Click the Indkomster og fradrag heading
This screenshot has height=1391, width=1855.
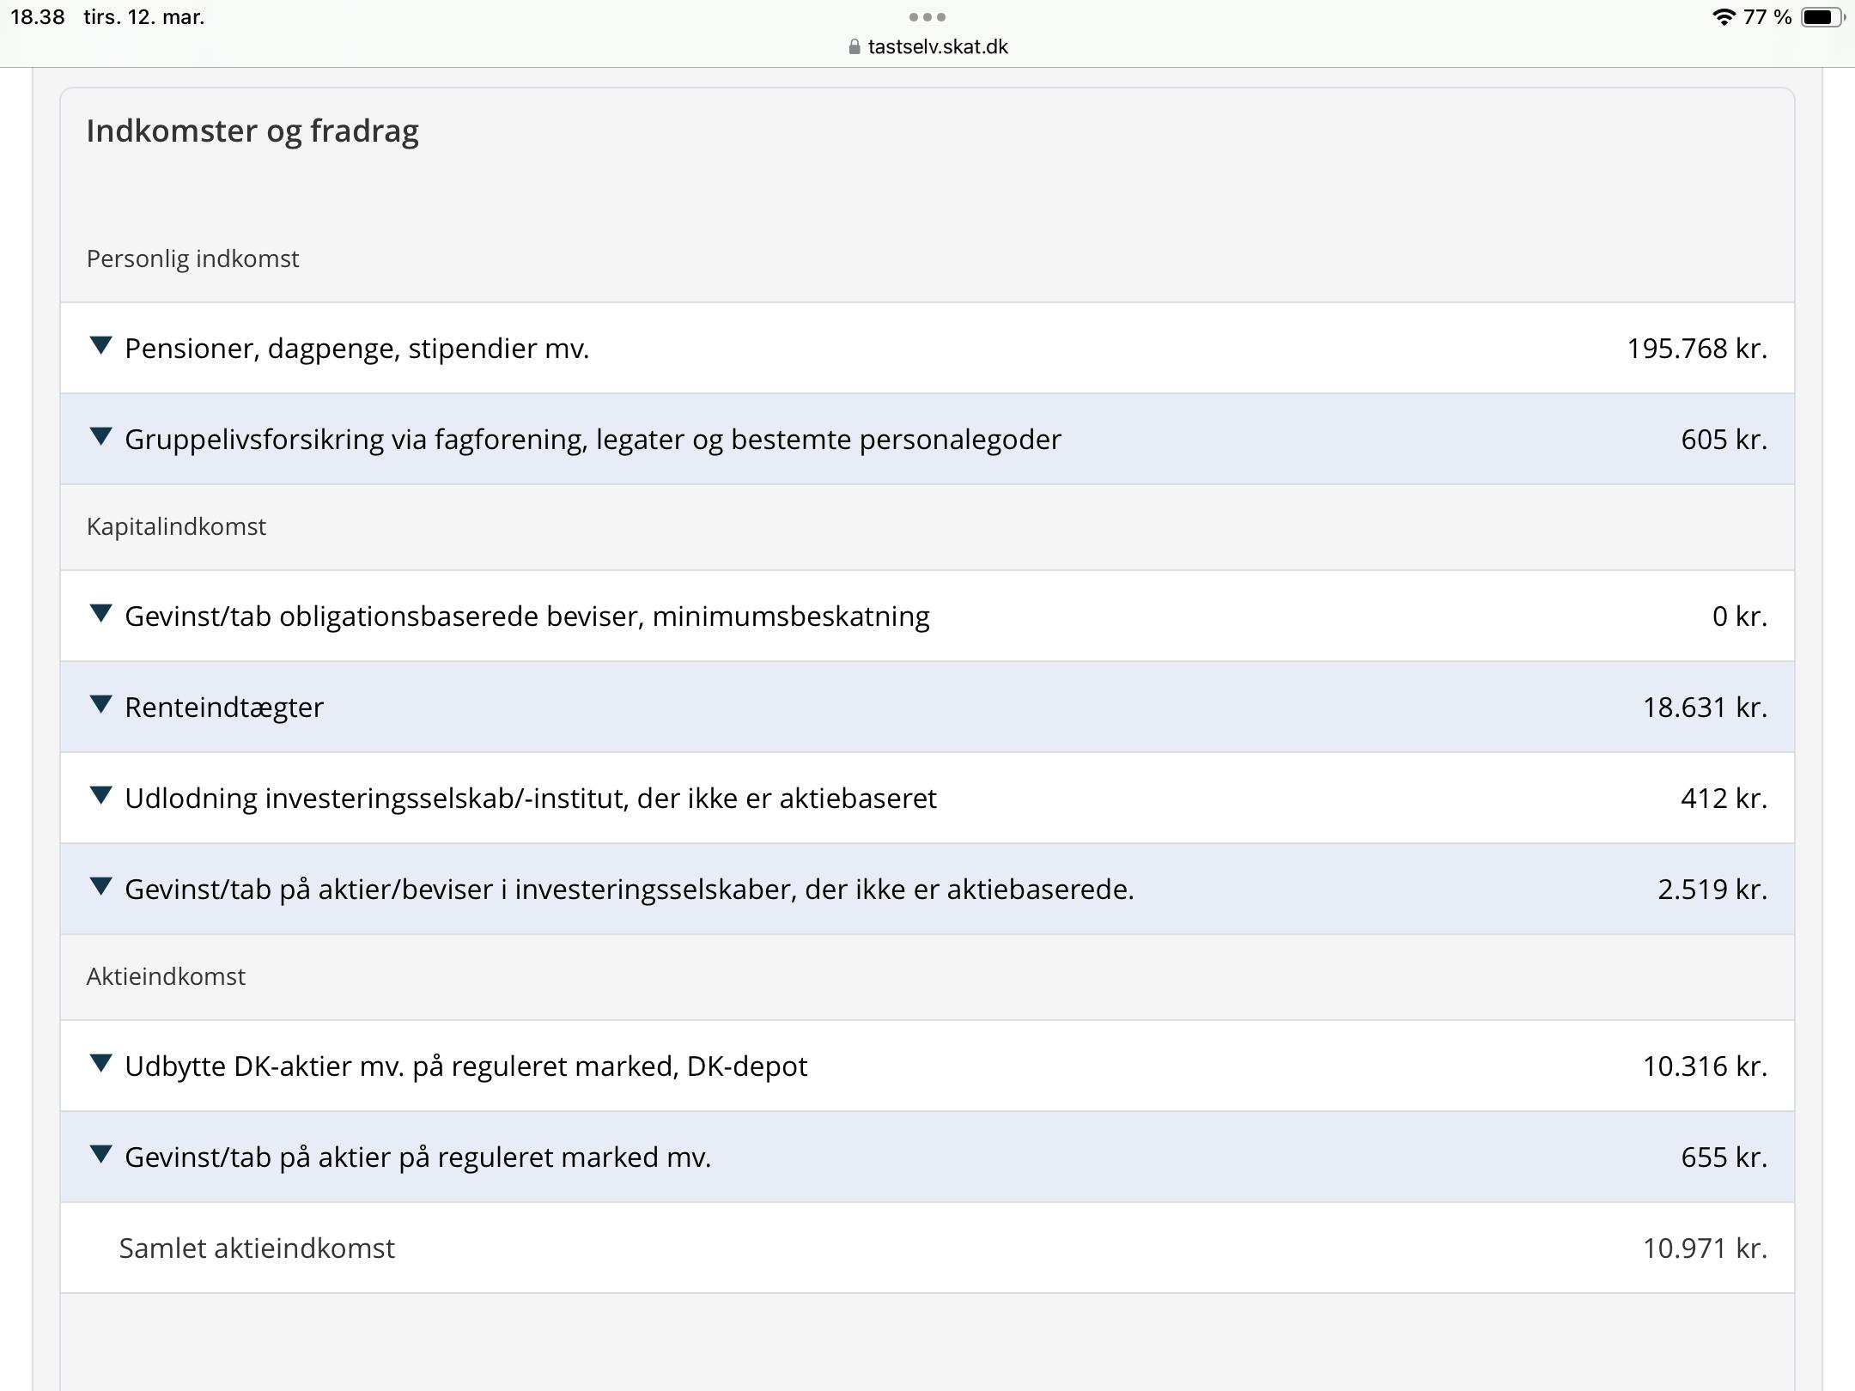(252, 131)
